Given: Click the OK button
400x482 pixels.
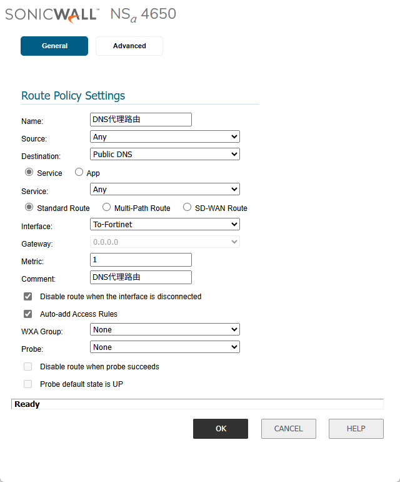Looking at the screenshot, I should click(221, 429).
